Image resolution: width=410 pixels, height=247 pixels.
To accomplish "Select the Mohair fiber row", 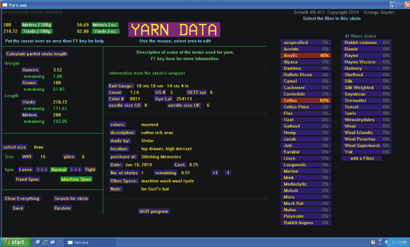I will pos(306,191).
